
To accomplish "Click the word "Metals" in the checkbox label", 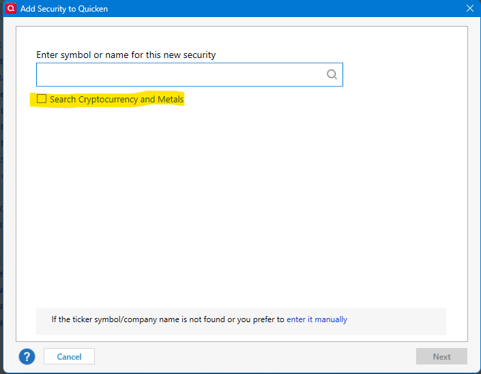I will click(x=171, y=100).
